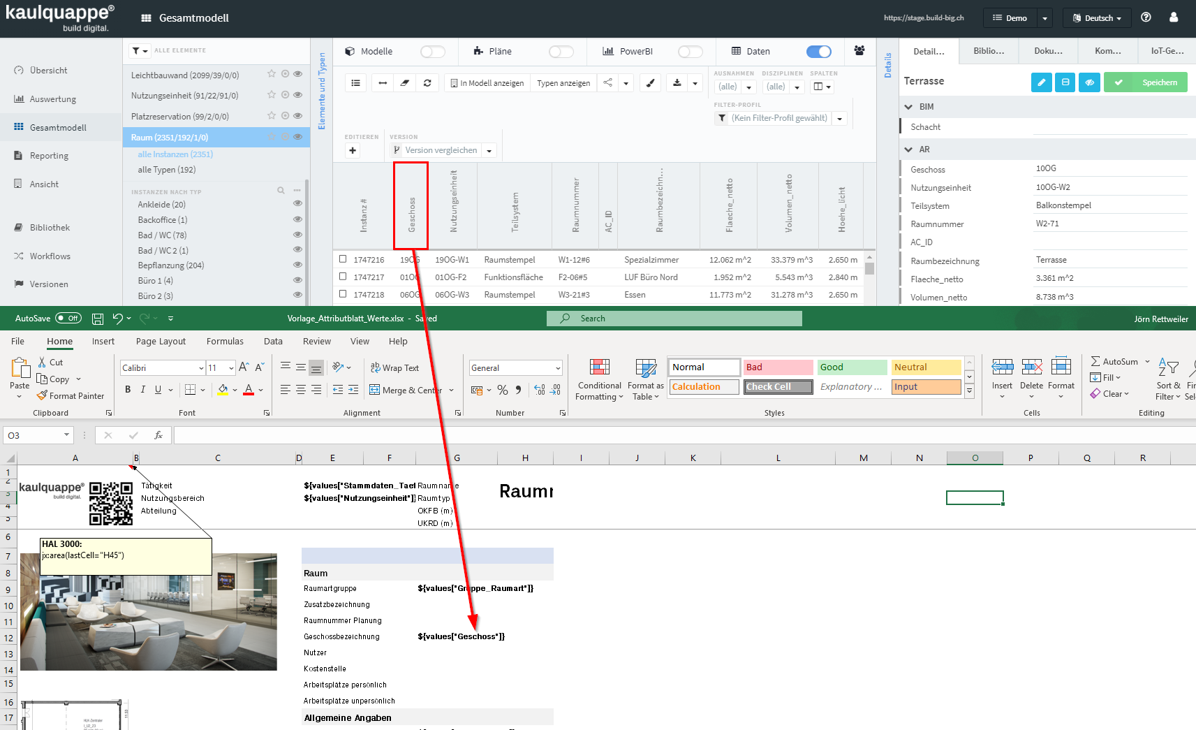Click the Excel fill color bucket swatch

(223, 390)
